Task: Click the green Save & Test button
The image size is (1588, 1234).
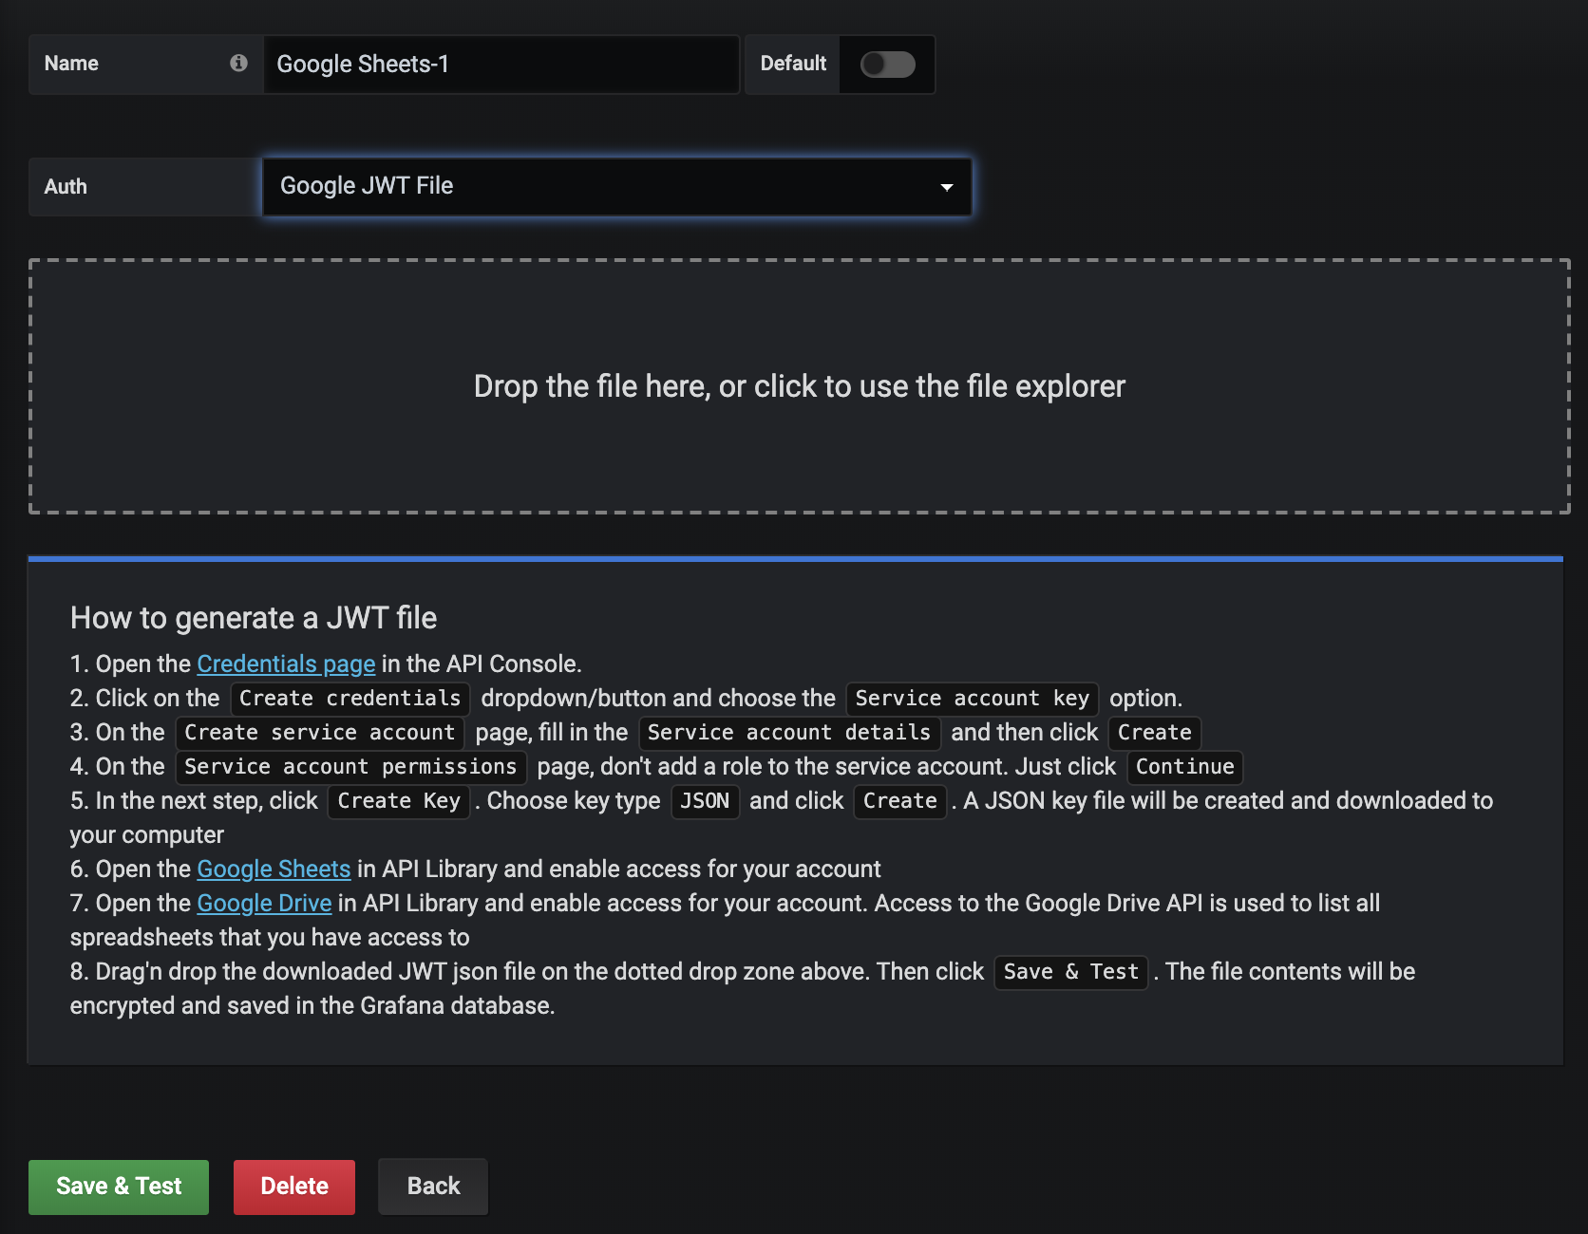Action: [x=119, y=1187]
